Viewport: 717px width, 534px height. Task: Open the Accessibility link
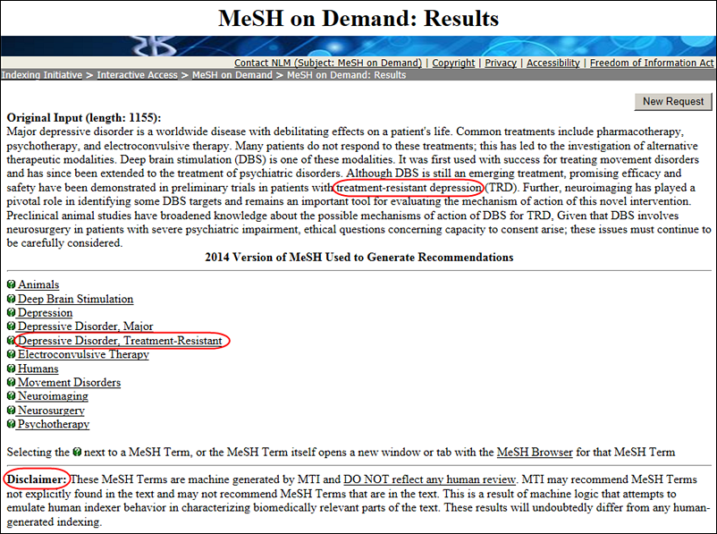click(x=553, y=63)
